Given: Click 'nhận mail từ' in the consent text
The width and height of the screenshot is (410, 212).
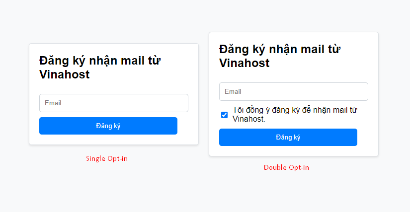Looking at the screenshot, I should pyautogui.click(x=332, y=110).
